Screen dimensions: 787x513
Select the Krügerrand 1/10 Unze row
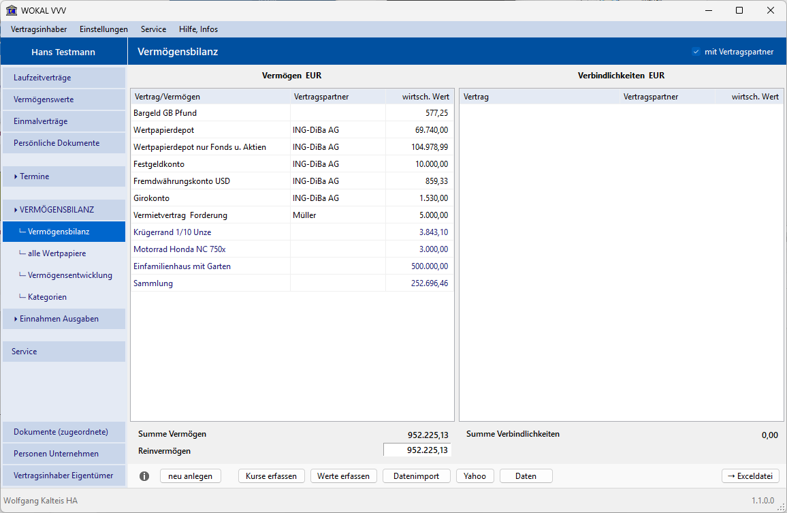pos(291,232)
